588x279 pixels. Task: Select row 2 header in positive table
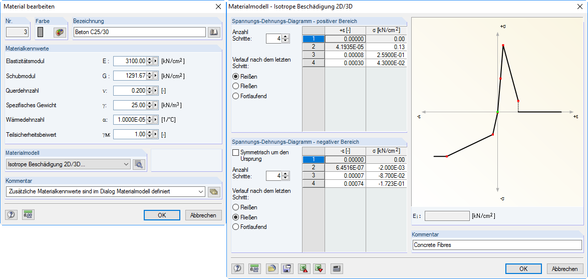[314, 47]
